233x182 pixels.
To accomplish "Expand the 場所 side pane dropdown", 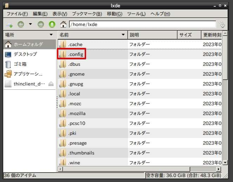I will [x=51, y=35].
